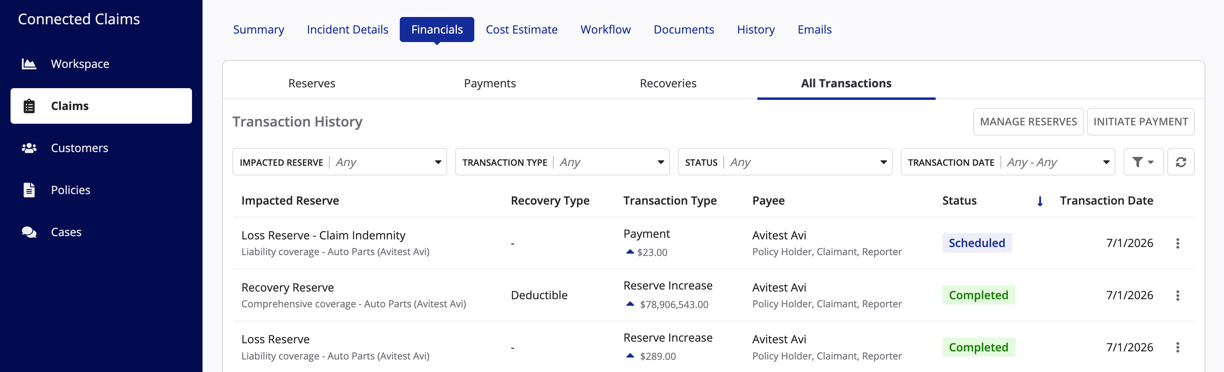The image size is (1224, 372).
Task: Open the Impacted Reserve filter dropdown
Action: click(339, 162)
